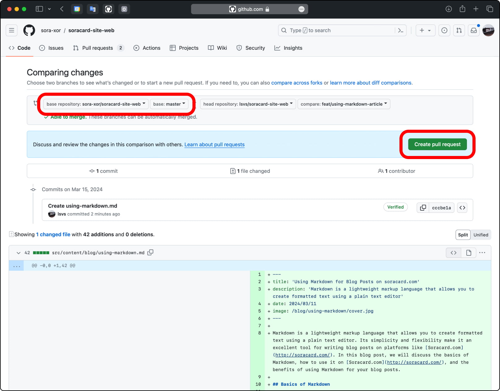Focus the github.com address bar
The width and height of the screenshot is (500, 391).
pos(249,9)
